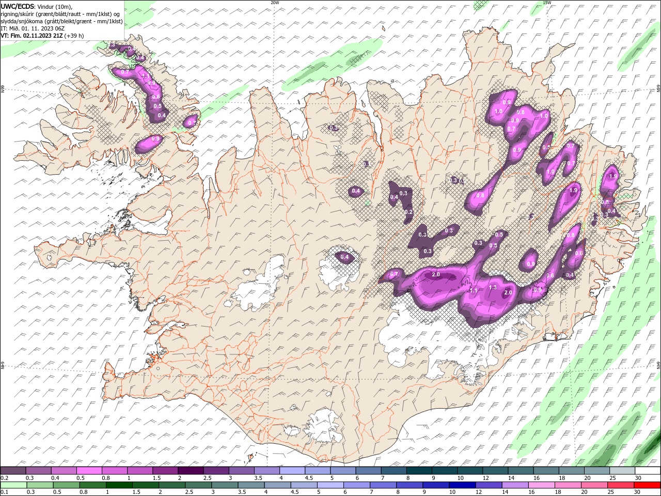Select the red-pink swatch above bottom-row label 25
Viewport: 661px width, 496px height.
click(x=620, y=485)
